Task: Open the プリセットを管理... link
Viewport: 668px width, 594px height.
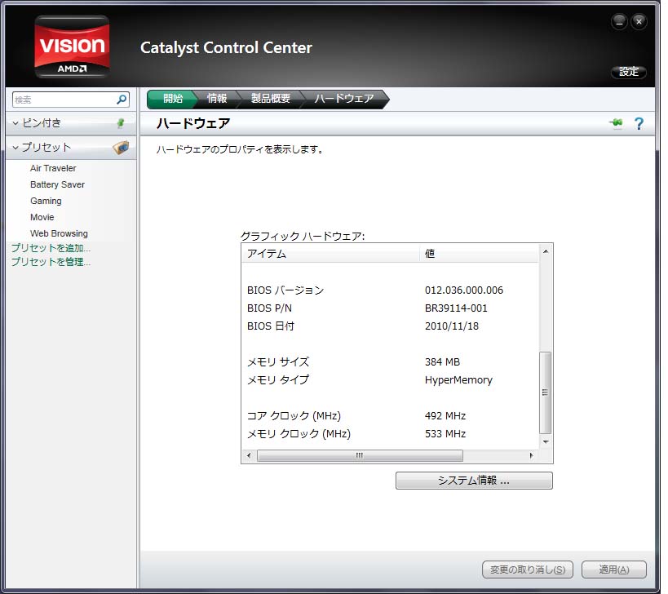Action: pyautogui.click(x=51, y=262)
